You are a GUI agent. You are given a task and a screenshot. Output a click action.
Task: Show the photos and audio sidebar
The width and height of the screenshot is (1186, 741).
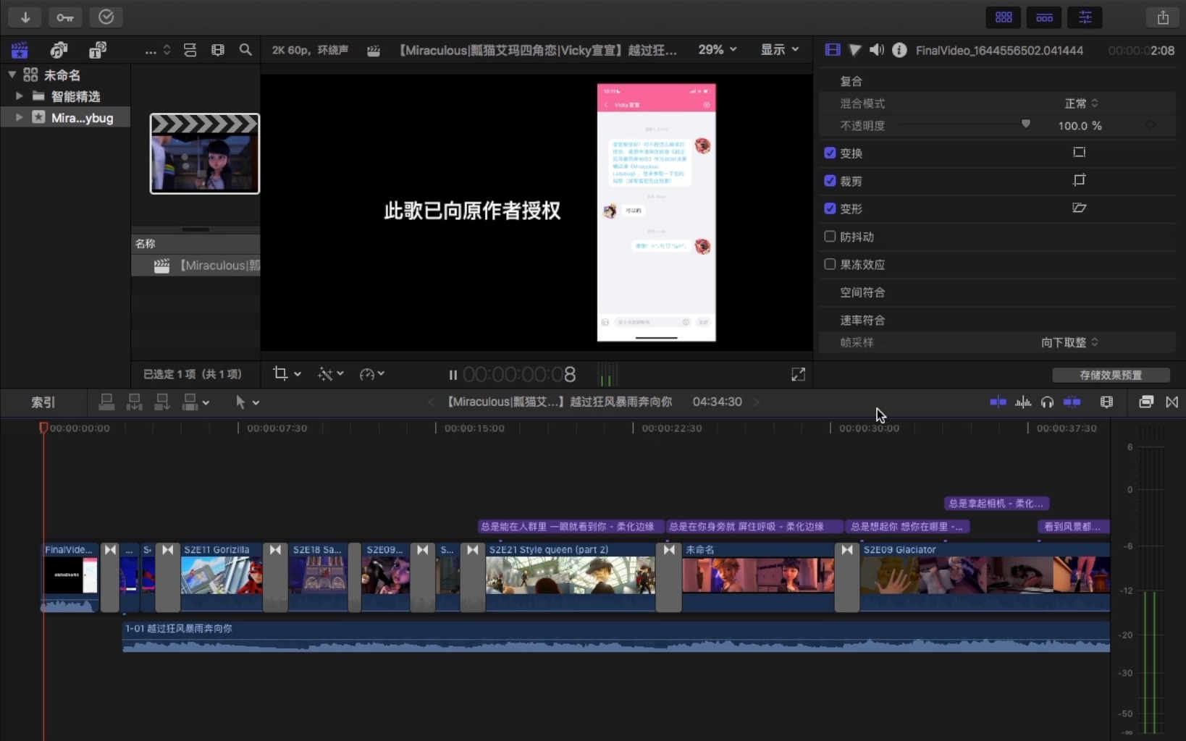(x=59, y=50)
